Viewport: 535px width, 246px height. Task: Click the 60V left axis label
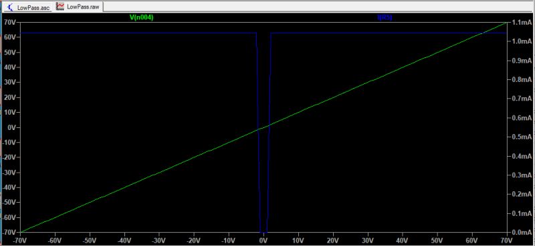pos(11,37)
